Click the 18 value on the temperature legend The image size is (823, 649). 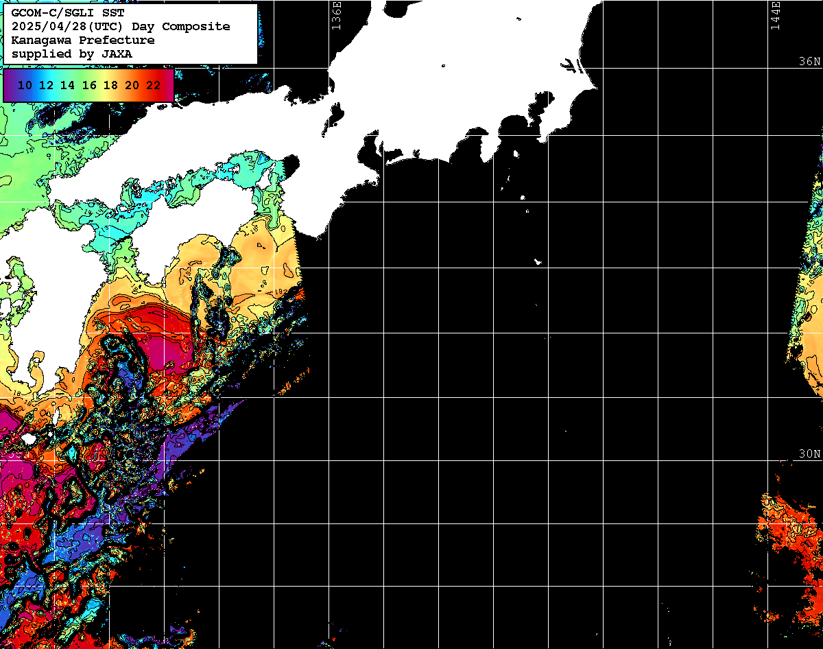point(110,86)
